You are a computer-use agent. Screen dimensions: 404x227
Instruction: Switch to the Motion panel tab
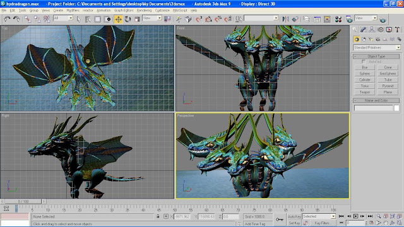pyautogui.click(x=380, y=30)
